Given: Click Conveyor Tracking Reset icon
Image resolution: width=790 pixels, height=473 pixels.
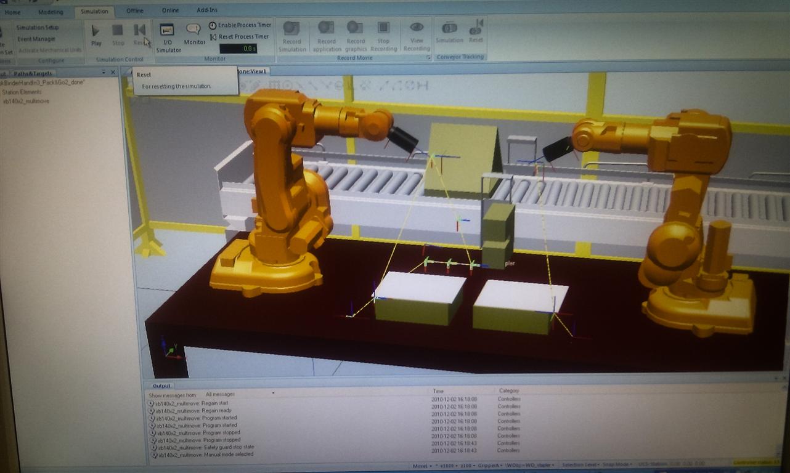Looking at the screenshot, I should point(476,32).
